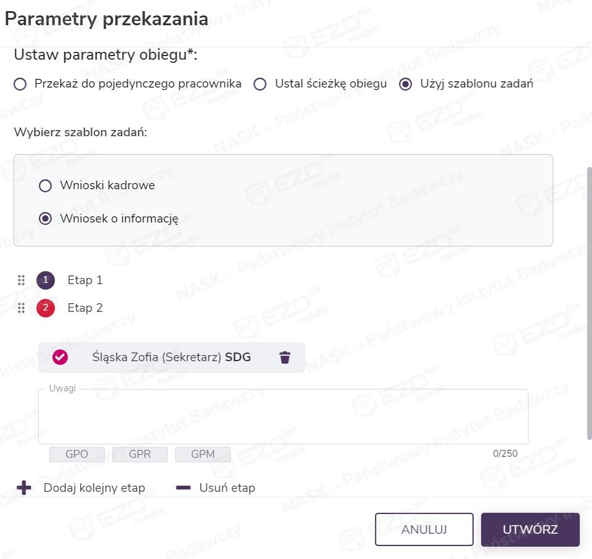592x559 pixels.
Task: Choose 'Wniosek o informację' template
Action: pos(45,219)
